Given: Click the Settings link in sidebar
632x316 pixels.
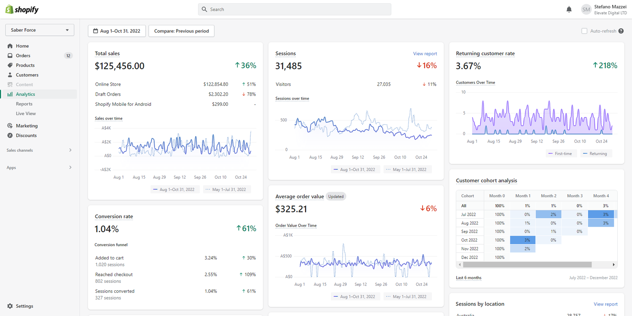Looking at the screenshot, I should [x=24, y=306].
